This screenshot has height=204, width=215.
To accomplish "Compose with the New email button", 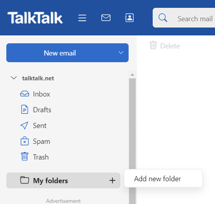I will click(60, 53).
